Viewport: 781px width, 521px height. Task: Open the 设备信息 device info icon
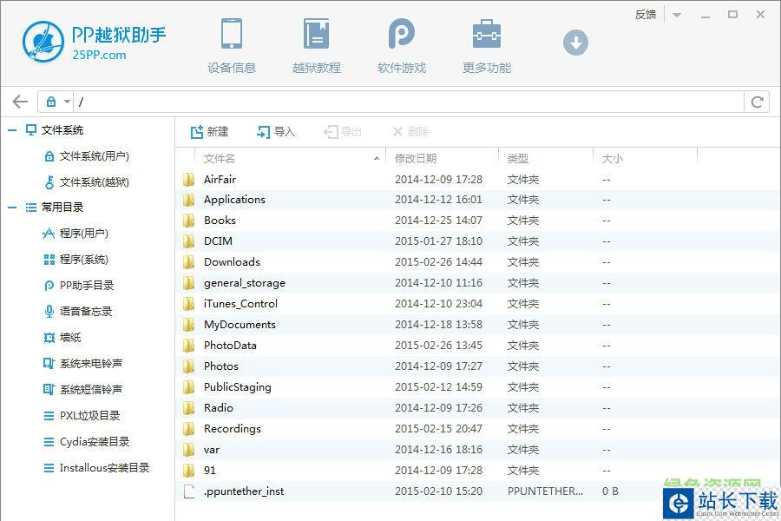[x=231, y=36]
